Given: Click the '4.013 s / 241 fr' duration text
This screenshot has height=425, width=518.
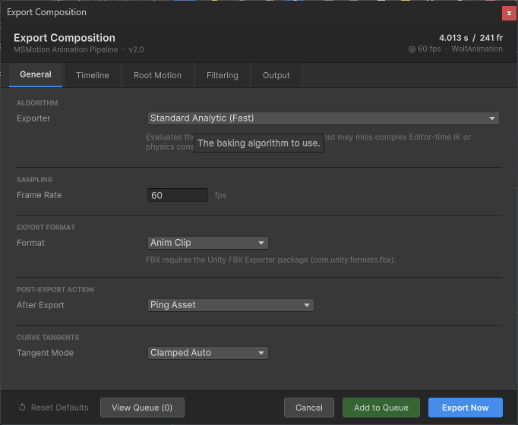Looking at the screenshot, I should (x=471, y=38).
